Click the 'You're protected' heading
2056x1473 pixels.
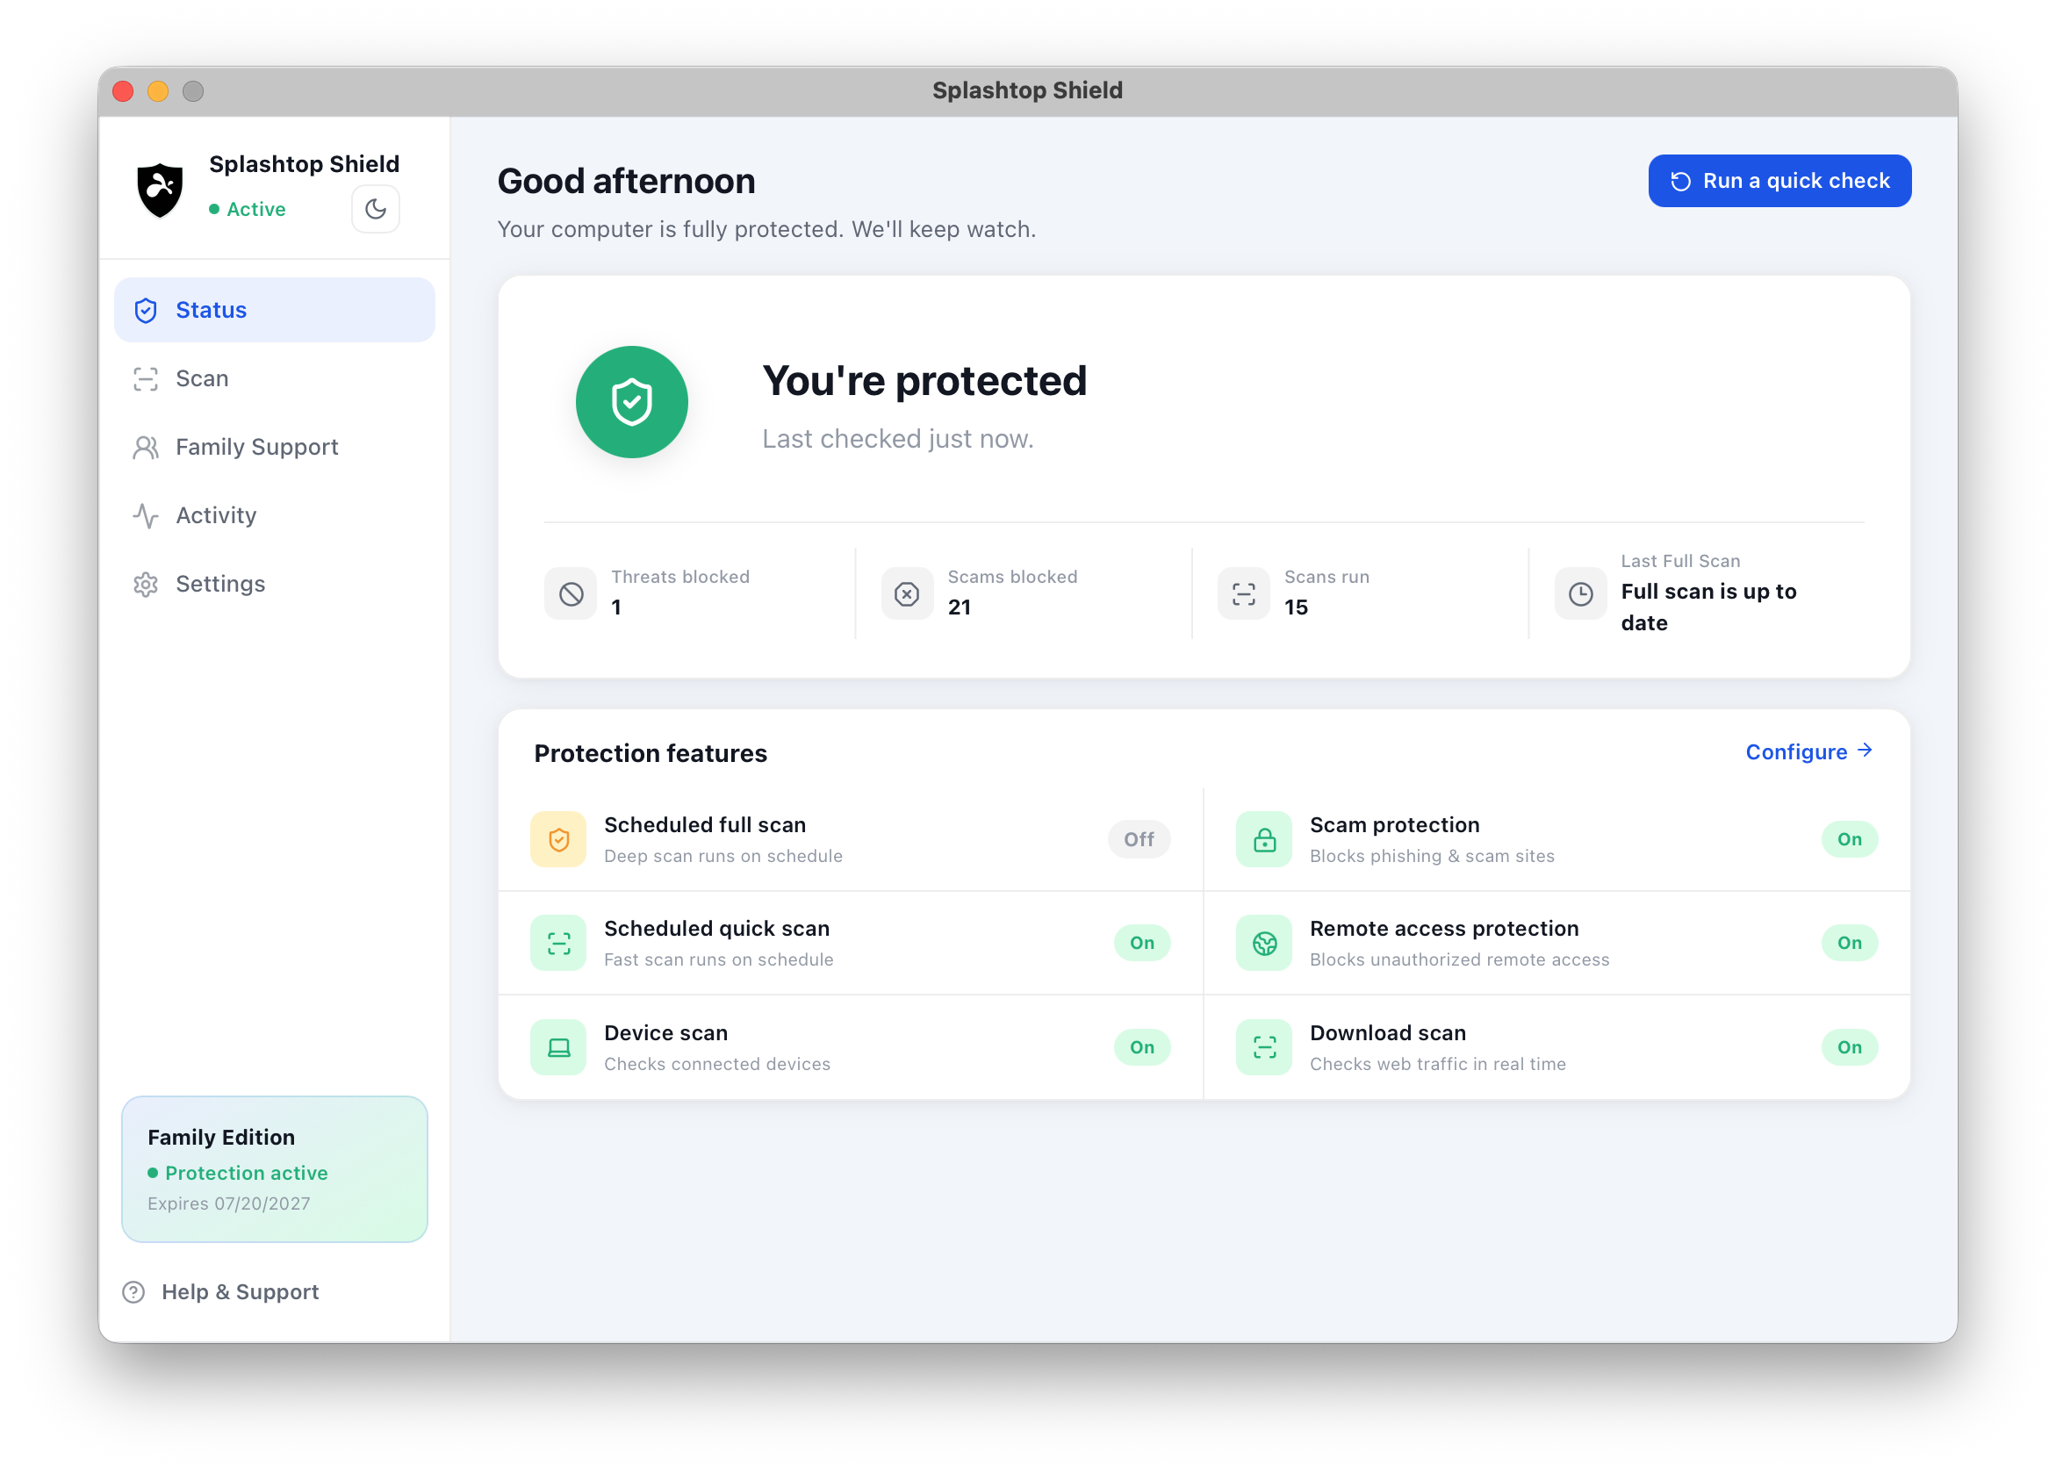(924, 381)
